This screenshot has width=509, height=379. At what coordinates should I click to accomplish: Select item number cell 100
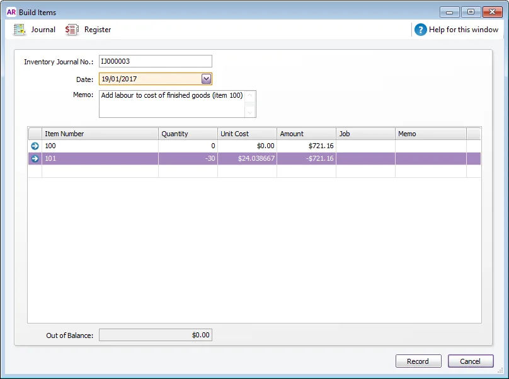tap(100, 146)
